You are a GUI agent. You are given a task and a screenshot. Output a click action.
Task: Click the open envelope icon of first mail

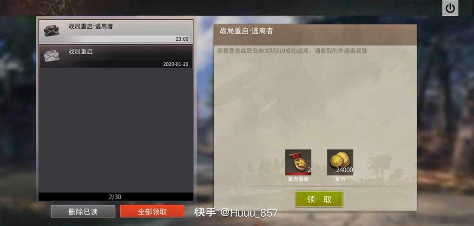pos(52,31)
